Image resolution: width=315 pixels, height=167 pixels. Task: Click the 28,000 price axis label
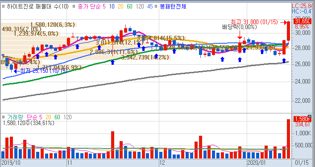303,48
